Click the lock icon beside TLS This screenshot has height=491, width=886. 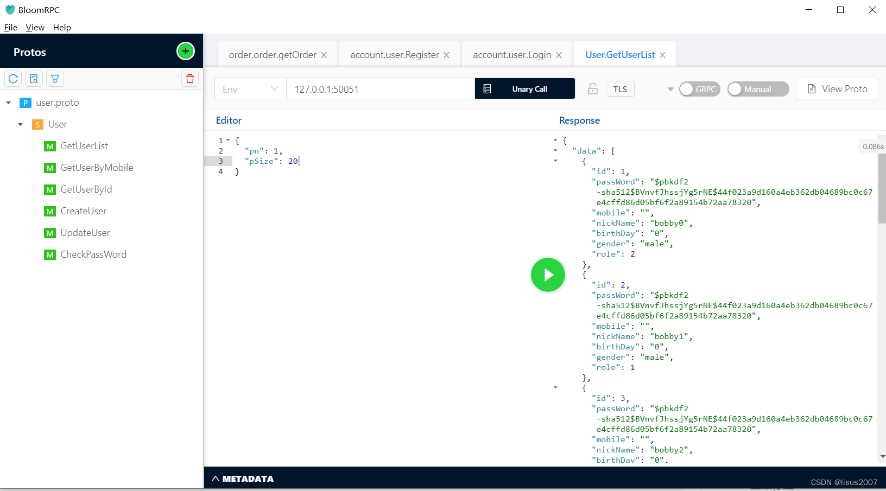coord(593,89)
